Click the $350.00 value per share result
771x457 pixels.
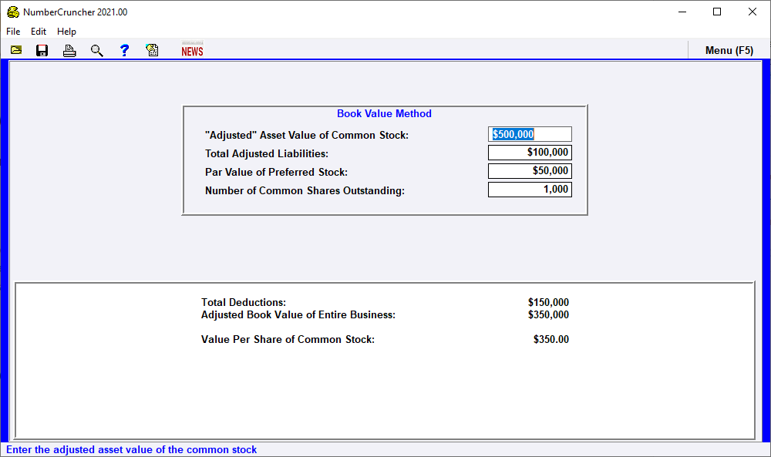tap(551, 339)
